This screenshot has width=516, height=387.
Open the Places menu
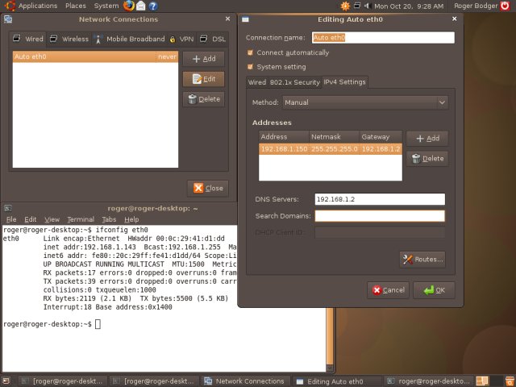(x=75, y=6)
